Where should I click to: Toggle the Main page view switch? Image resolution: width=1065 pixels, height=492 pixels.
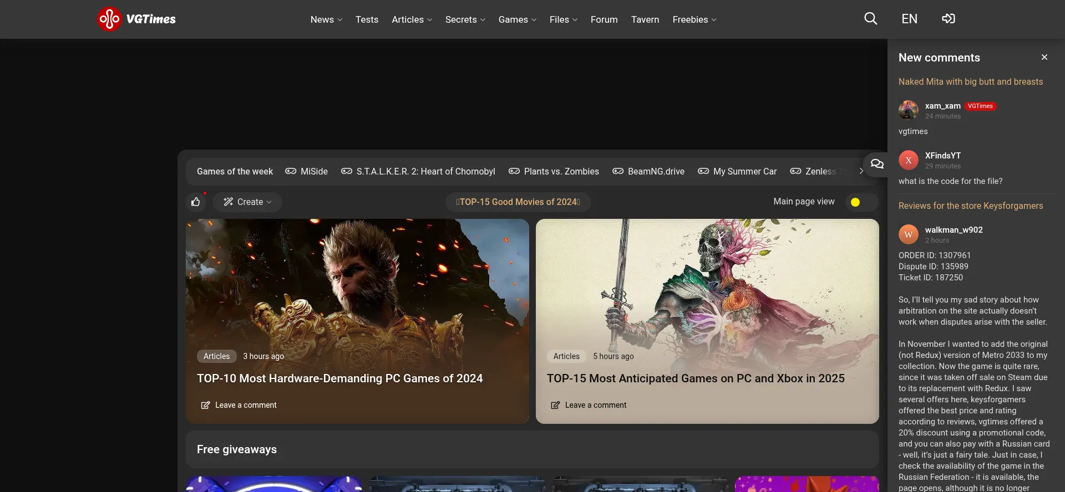tap(862, 202)
